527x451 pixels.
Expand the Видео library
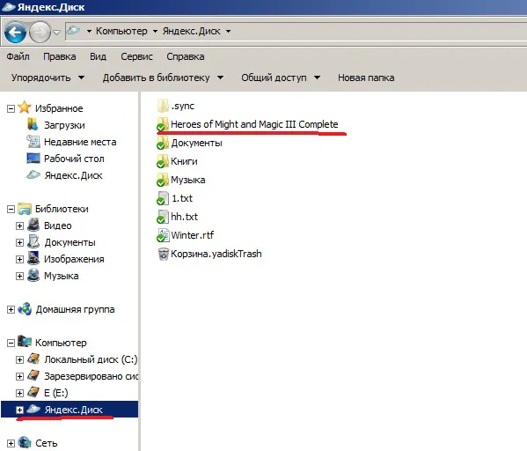click(20, 225)
